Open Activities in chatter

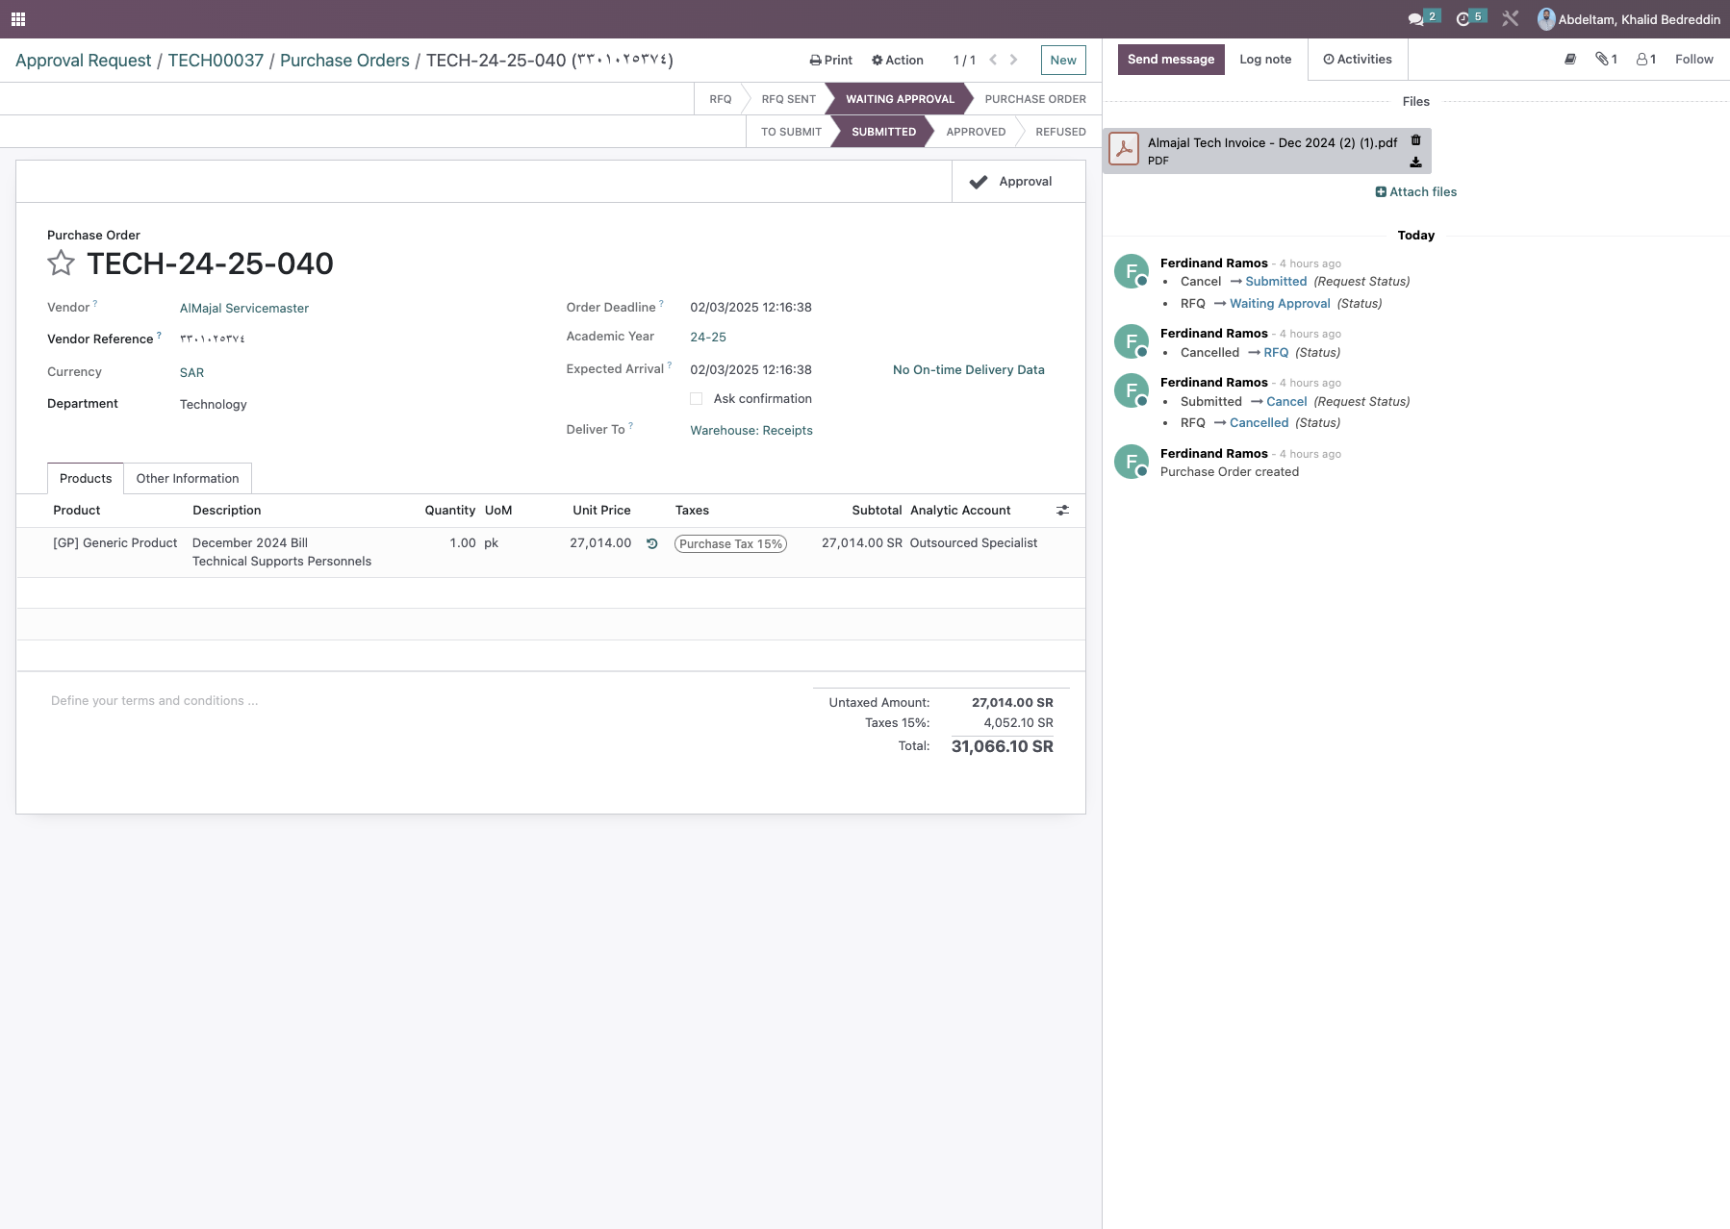coord(1358,60)
